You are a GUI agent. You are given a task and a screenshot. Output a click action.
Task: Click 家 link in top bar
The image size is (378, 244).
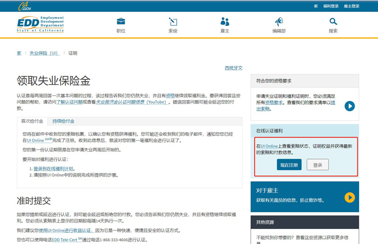tap(316, 6)
